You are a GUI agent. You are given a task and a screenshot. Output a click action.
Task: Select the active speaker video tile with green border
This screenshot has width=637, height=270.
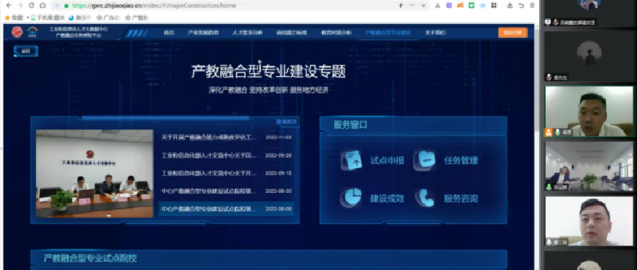coord(589,111)
